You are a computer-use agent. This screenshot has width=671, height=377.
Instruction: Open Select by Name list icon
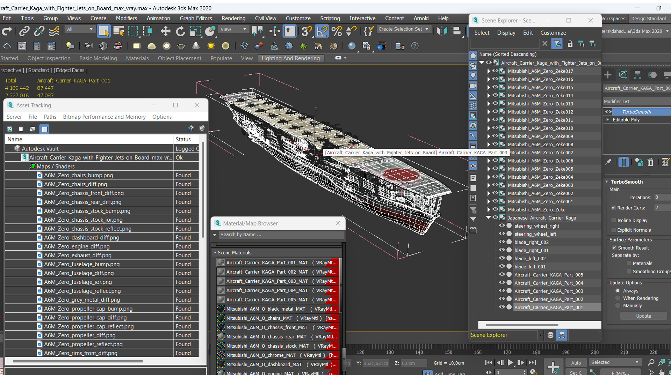point(118,31)
